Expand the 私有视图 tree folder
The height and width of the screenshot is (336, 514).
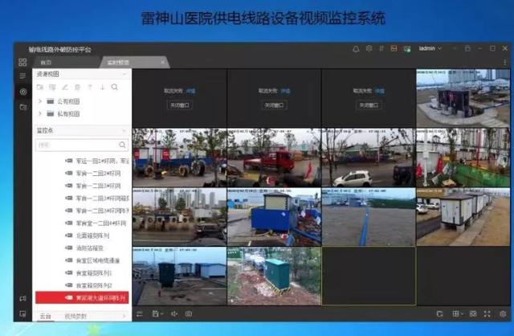[40, 113]
